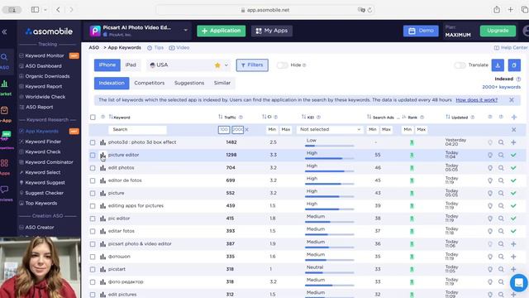Click the green Application button

coord(222,31)
